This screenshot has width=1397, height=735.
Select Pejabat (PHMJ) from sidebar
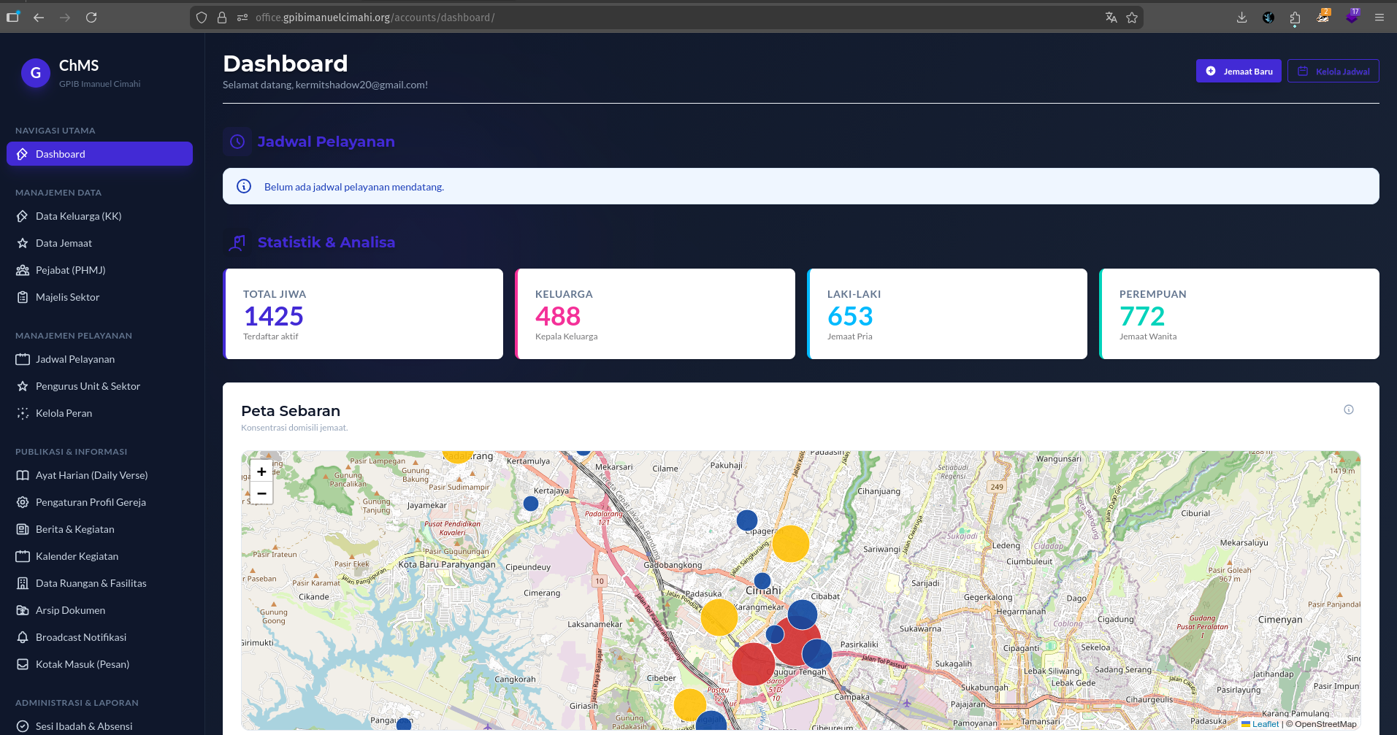click(70, 270)
